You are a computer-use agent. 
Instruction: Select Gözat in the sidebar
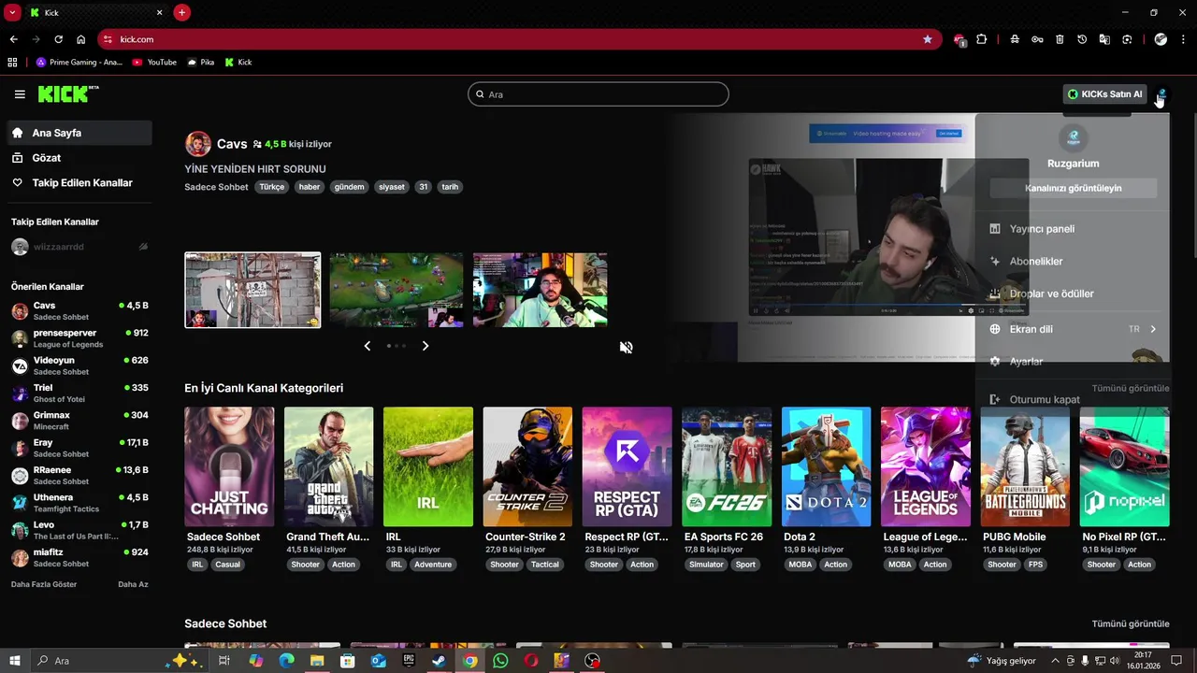(x=79, y=158)
